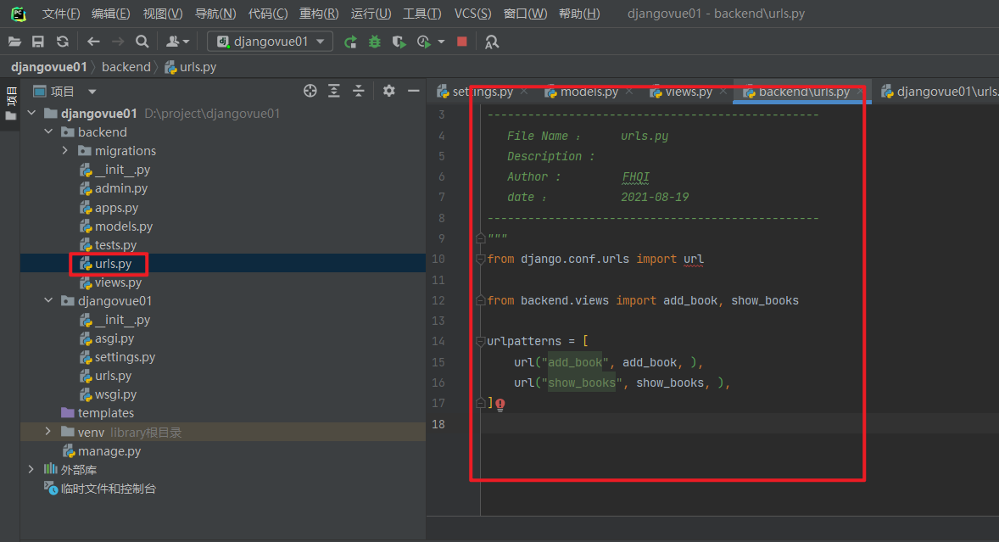Click the translate/search action icon

coord(492,42)
